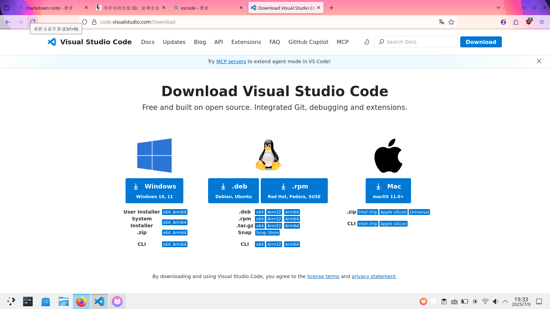This screenshot has width=550, height=309.
Task: Open a new browser tab
Action: pos(332,8)
